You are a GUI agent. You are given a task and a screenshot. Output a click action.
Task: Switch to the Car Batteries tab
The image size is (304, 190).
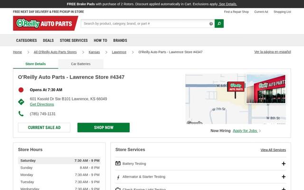(x=81, y=64)
